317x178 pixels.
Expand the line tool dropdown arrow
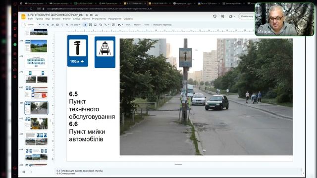pos(109,25)
